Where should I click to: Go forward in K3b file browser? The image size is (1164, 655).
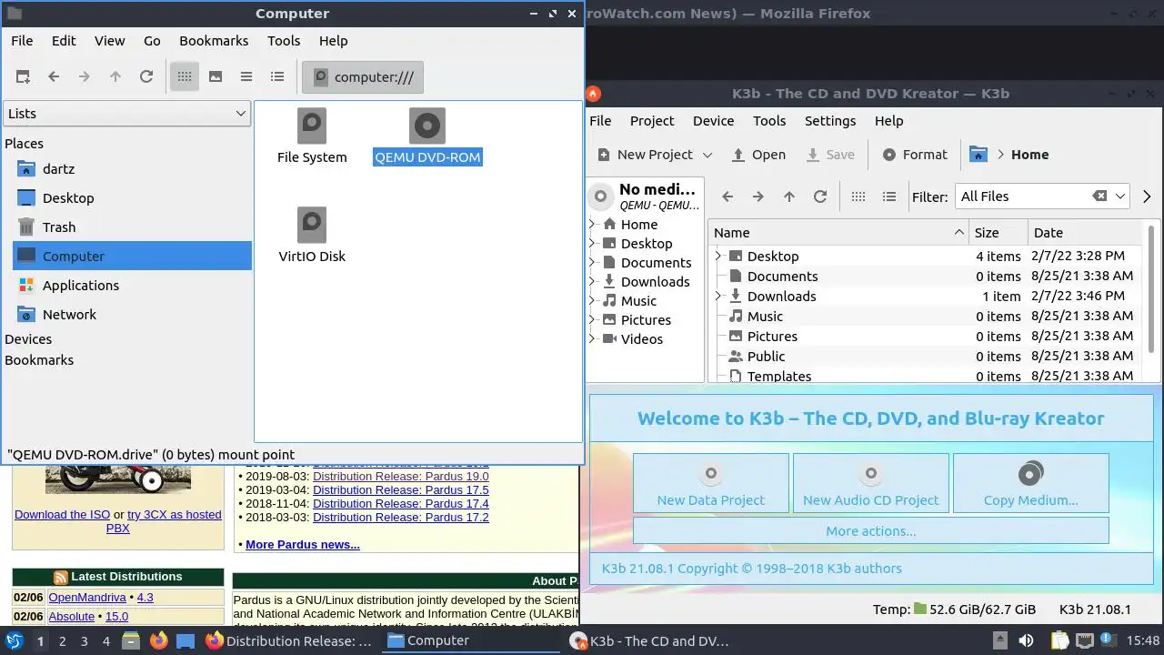pos(758,196)
